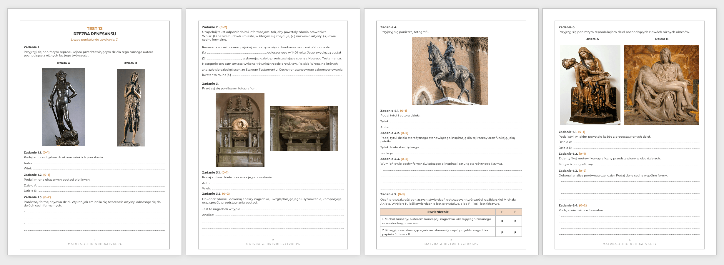Select the 'Zadanie 6.2.' heading

coord(568,154)
